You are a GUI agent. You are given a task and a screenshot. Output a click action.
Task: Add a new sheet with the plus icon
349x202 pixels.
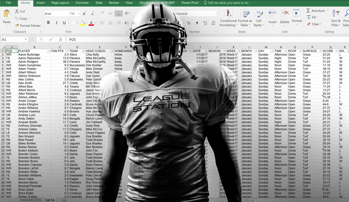pyautogui.click(x=64, y=200)
